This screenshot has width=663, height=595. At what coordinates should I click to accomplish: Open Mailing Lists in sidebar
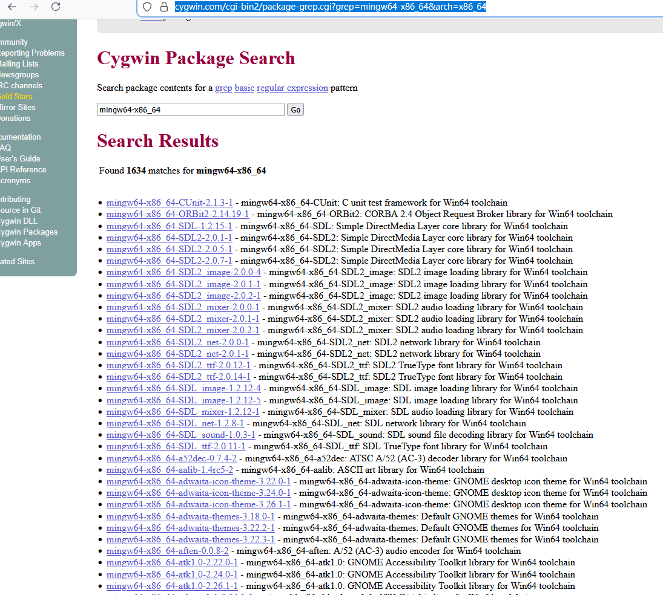(x=19, y=63)
